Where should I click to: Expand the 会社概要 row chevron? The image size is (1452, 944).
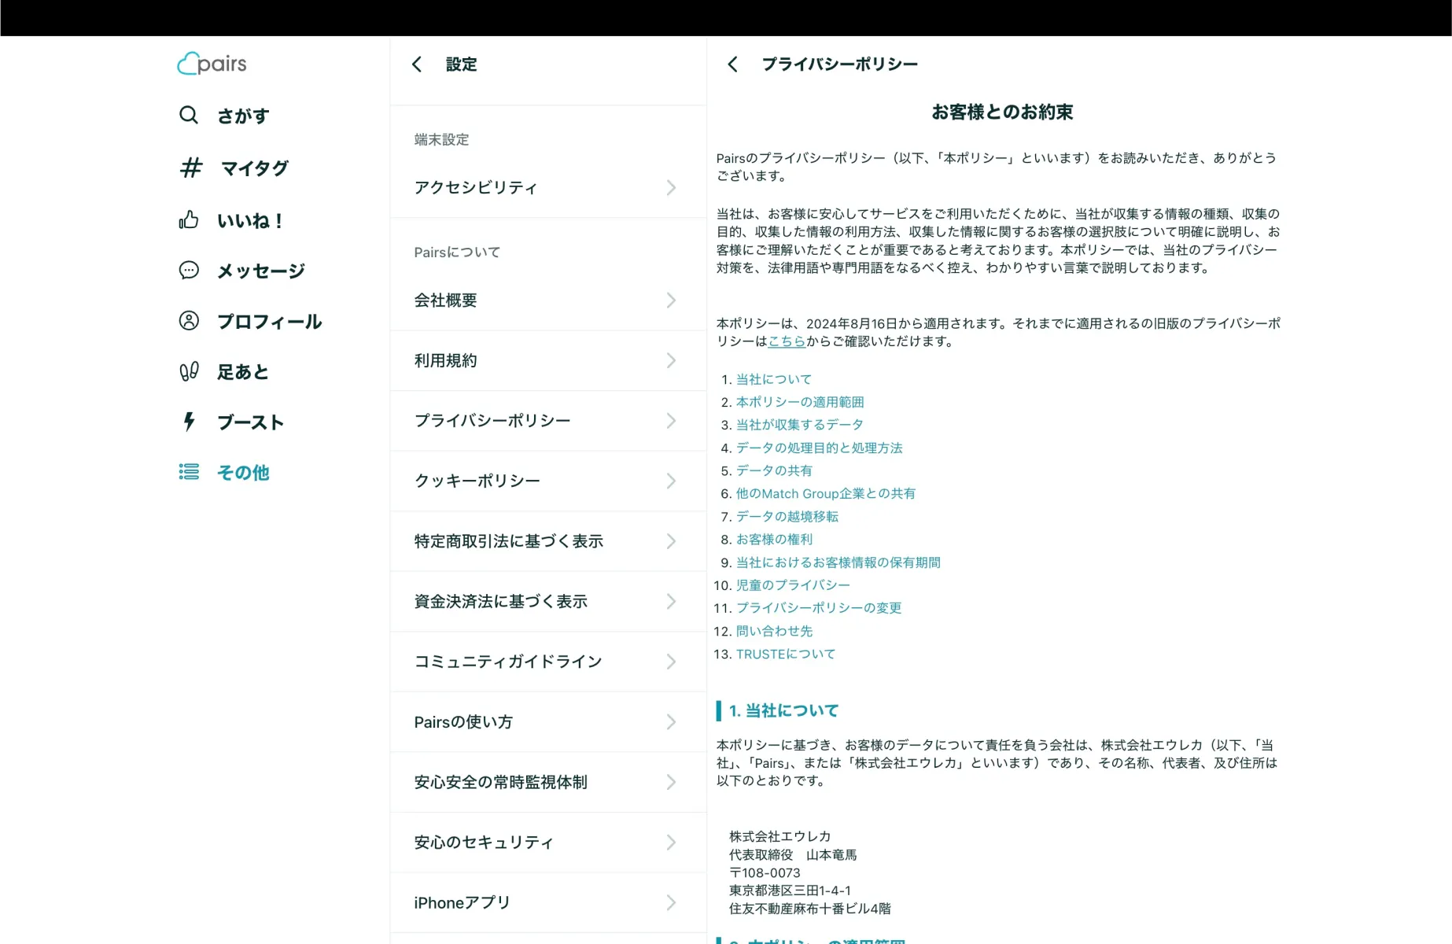[x=671, y=300]
